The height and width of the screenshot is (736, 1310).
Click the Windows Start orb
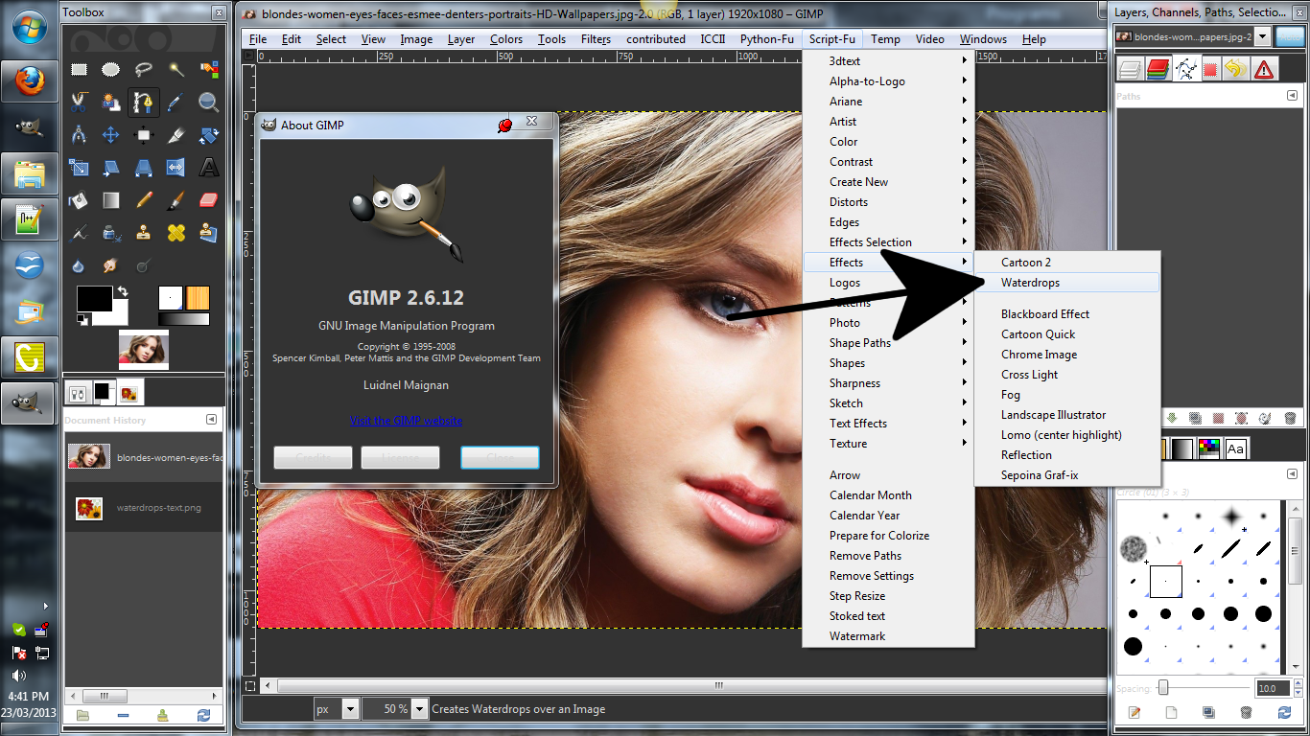29,27
